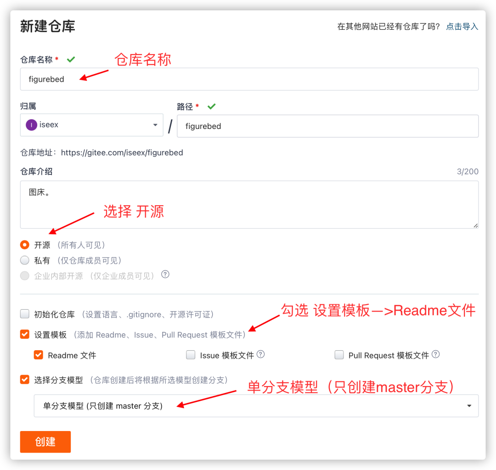This screenshot has width=496, height=470.
Task: Uncheck the Readme 文件 option
Action: coord(38,355)
